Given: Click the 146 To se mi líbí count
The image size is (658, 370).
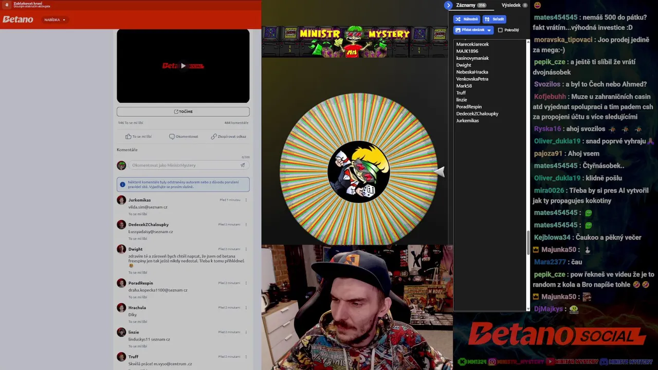Looking at the screenshot, I should coord(131,123).
